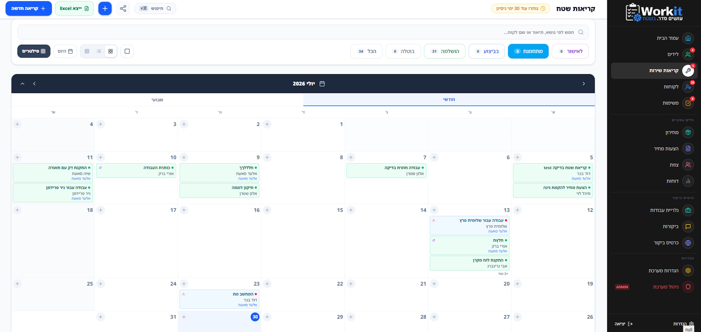Image resolution: width=701 pixels, height=332 pixels.
Task: Open the share icon in top toolbar
Action: pos(123,8)
